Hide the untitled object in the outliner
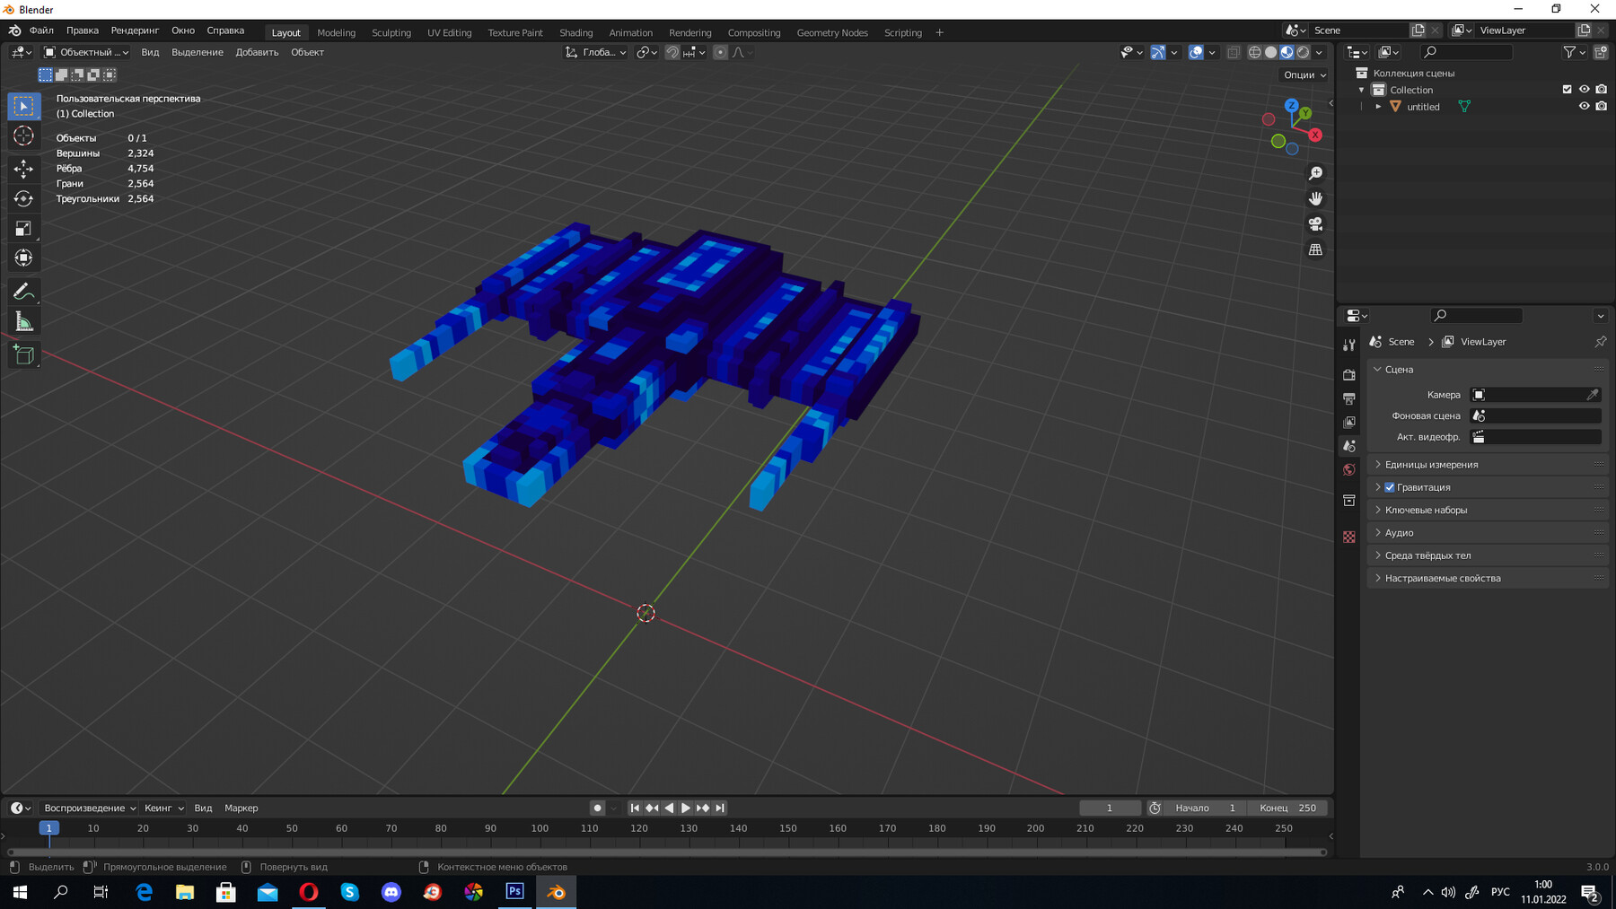Viewport: 1616px width, 909px height. [x=1584, y=106]
